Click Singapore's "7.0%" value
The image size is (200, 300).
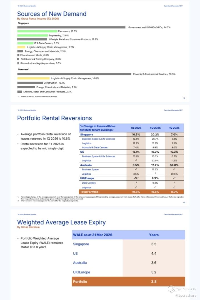click(174, 135)
